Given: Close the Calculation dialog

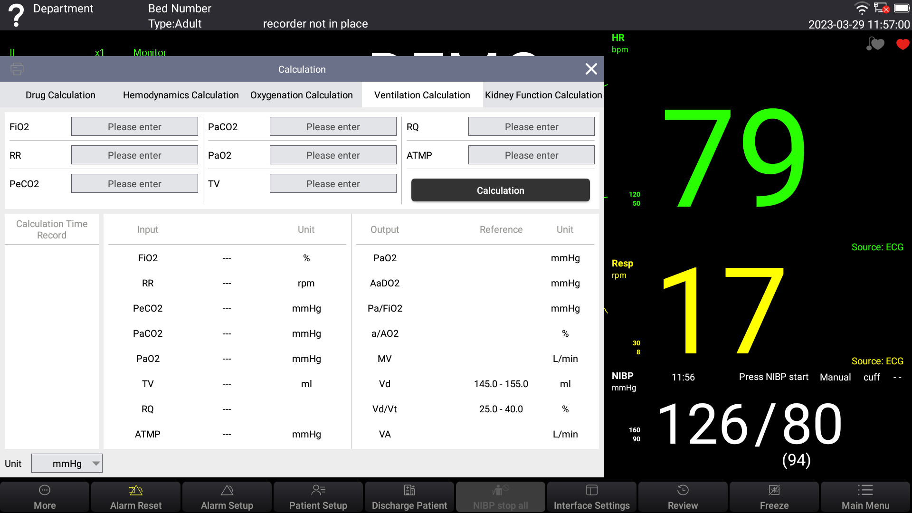Looking at the screenshot, I should 591,69.
